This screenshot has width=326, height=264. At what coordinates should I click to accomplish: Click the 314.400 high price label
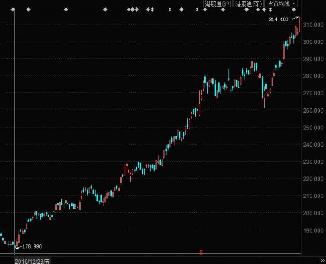click(278, 20)
